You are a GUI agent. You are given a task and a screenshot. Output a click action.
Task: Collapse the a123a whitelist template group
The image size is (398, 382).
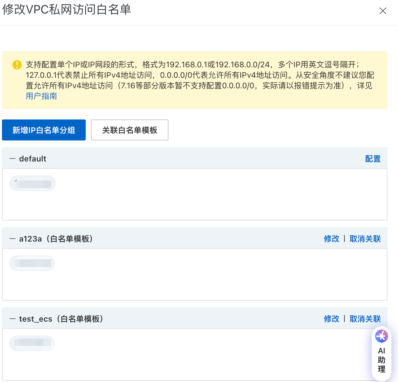tap(12, 239)
